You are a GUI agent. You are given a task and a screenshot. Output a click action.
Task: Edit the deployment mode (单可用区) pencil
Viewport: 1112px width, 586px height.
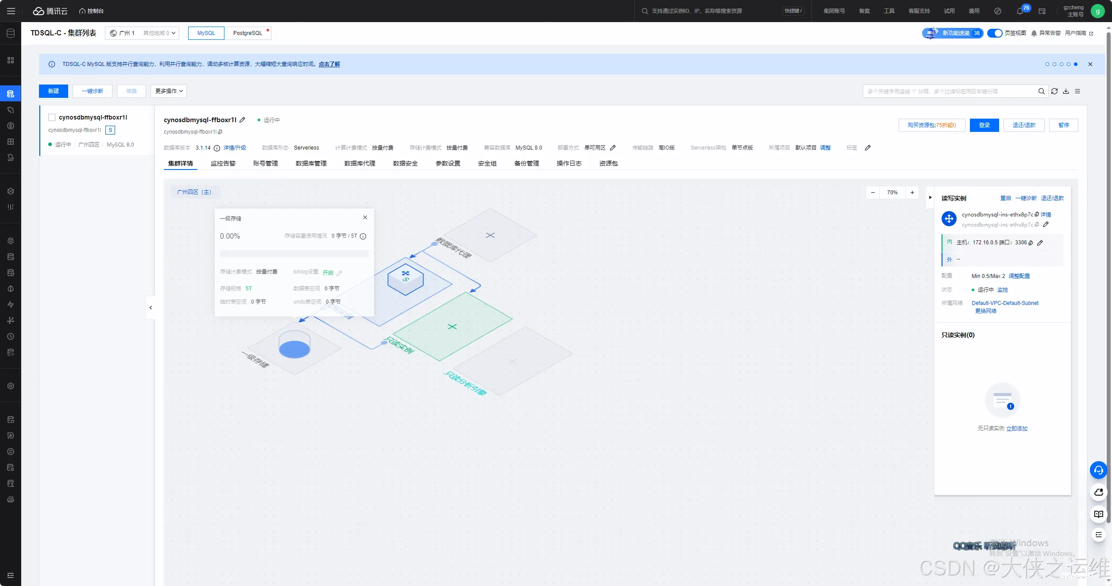click(613, 148)
